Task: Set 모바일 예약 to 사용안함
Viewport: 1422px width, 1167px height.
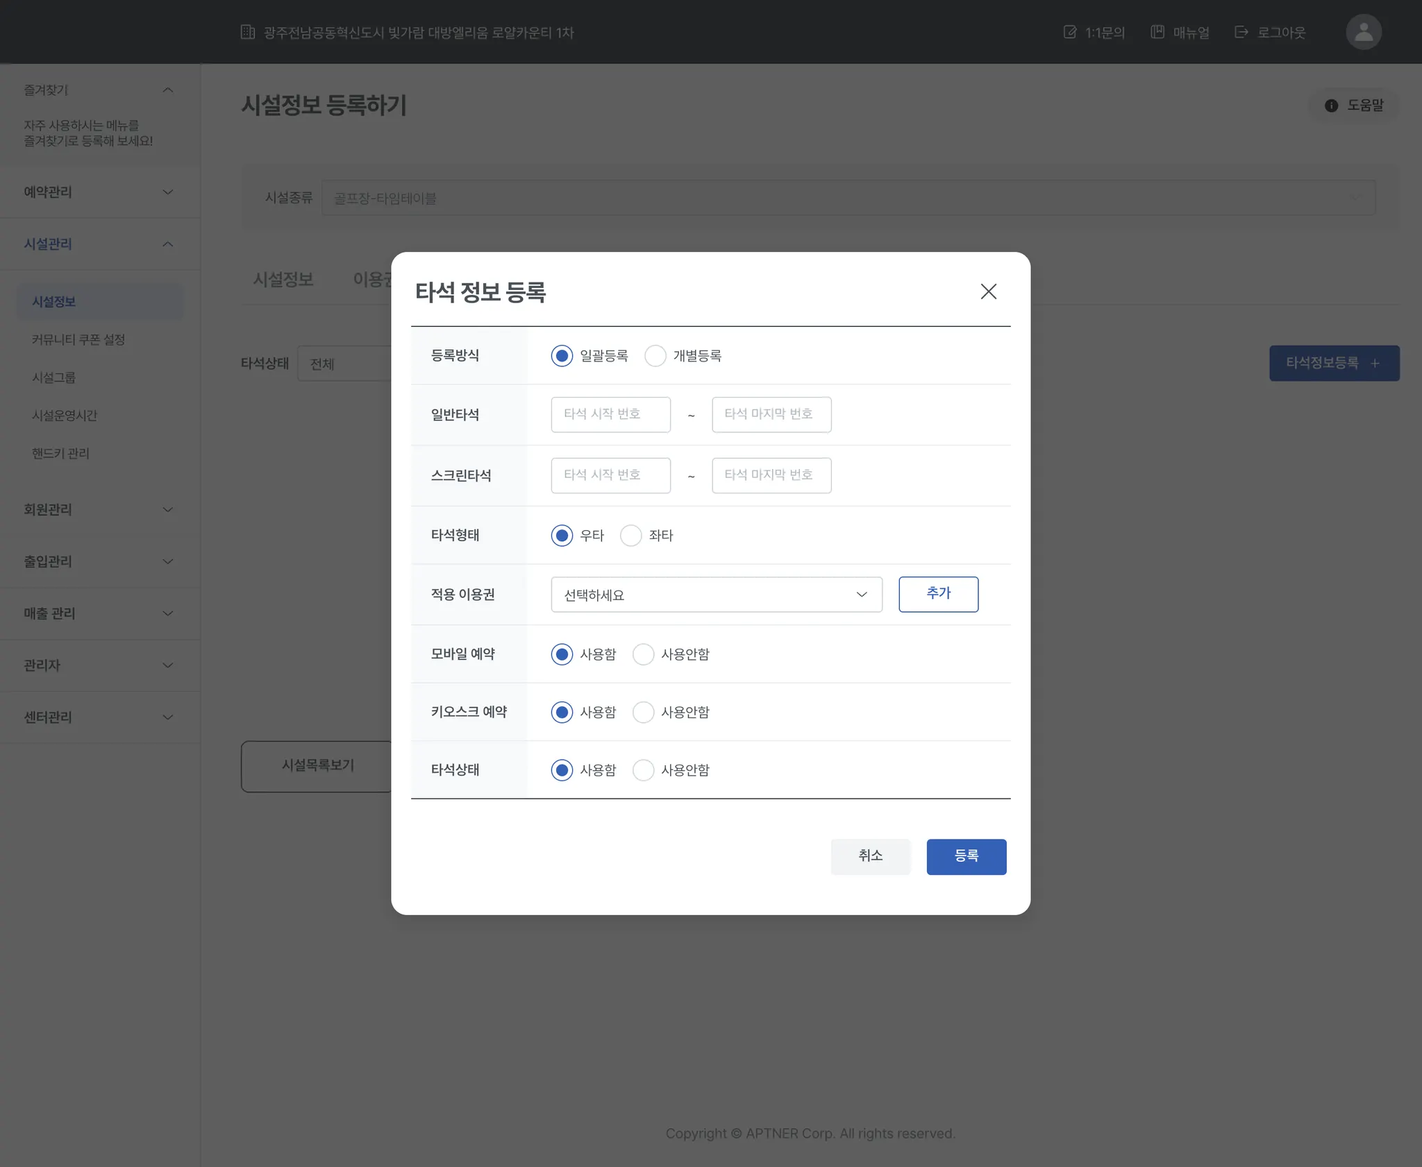Action: [x=643, y=654]
